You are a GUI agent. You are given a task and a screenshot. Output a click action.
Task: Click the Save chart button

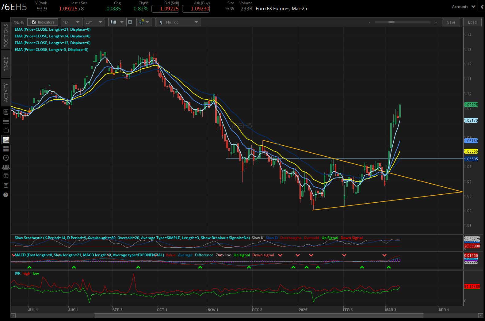click(451, 22)
